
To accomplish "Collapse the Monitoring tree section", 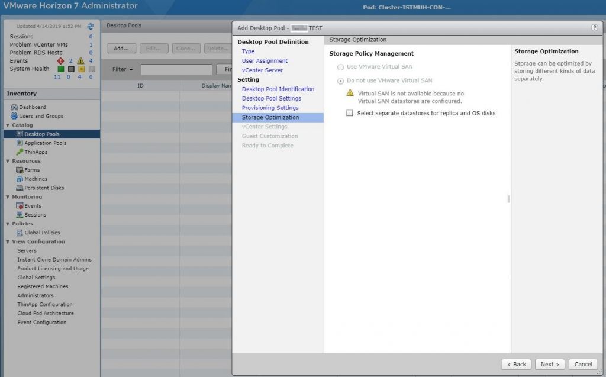I will (x=8, y=197).
